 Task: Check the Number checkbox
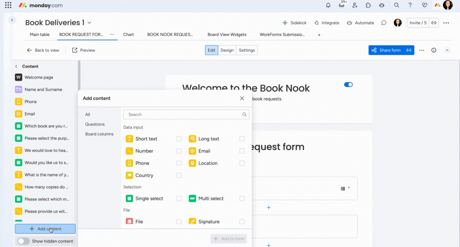tap(179, 151)
